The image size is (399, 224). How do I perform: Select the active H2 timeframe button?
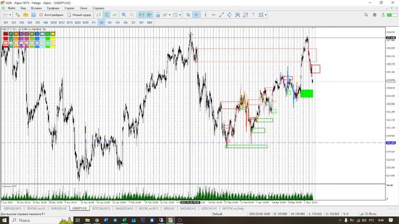click(x=101, y=22)
